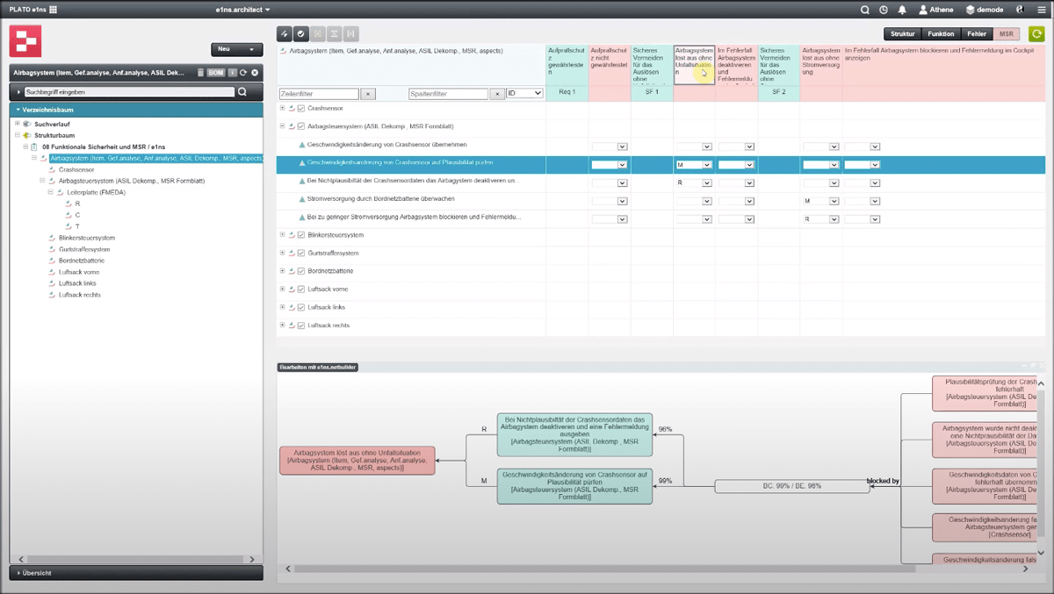Open the Neu button dropdown arrow
The width and height of the screenshot is (1054, 594).
[x=252, y=50]
